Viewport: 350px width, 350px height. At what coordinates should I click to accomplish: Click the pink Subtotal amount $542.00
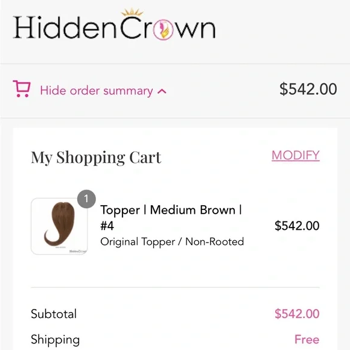pyautogui.click(x=297, y=314)
